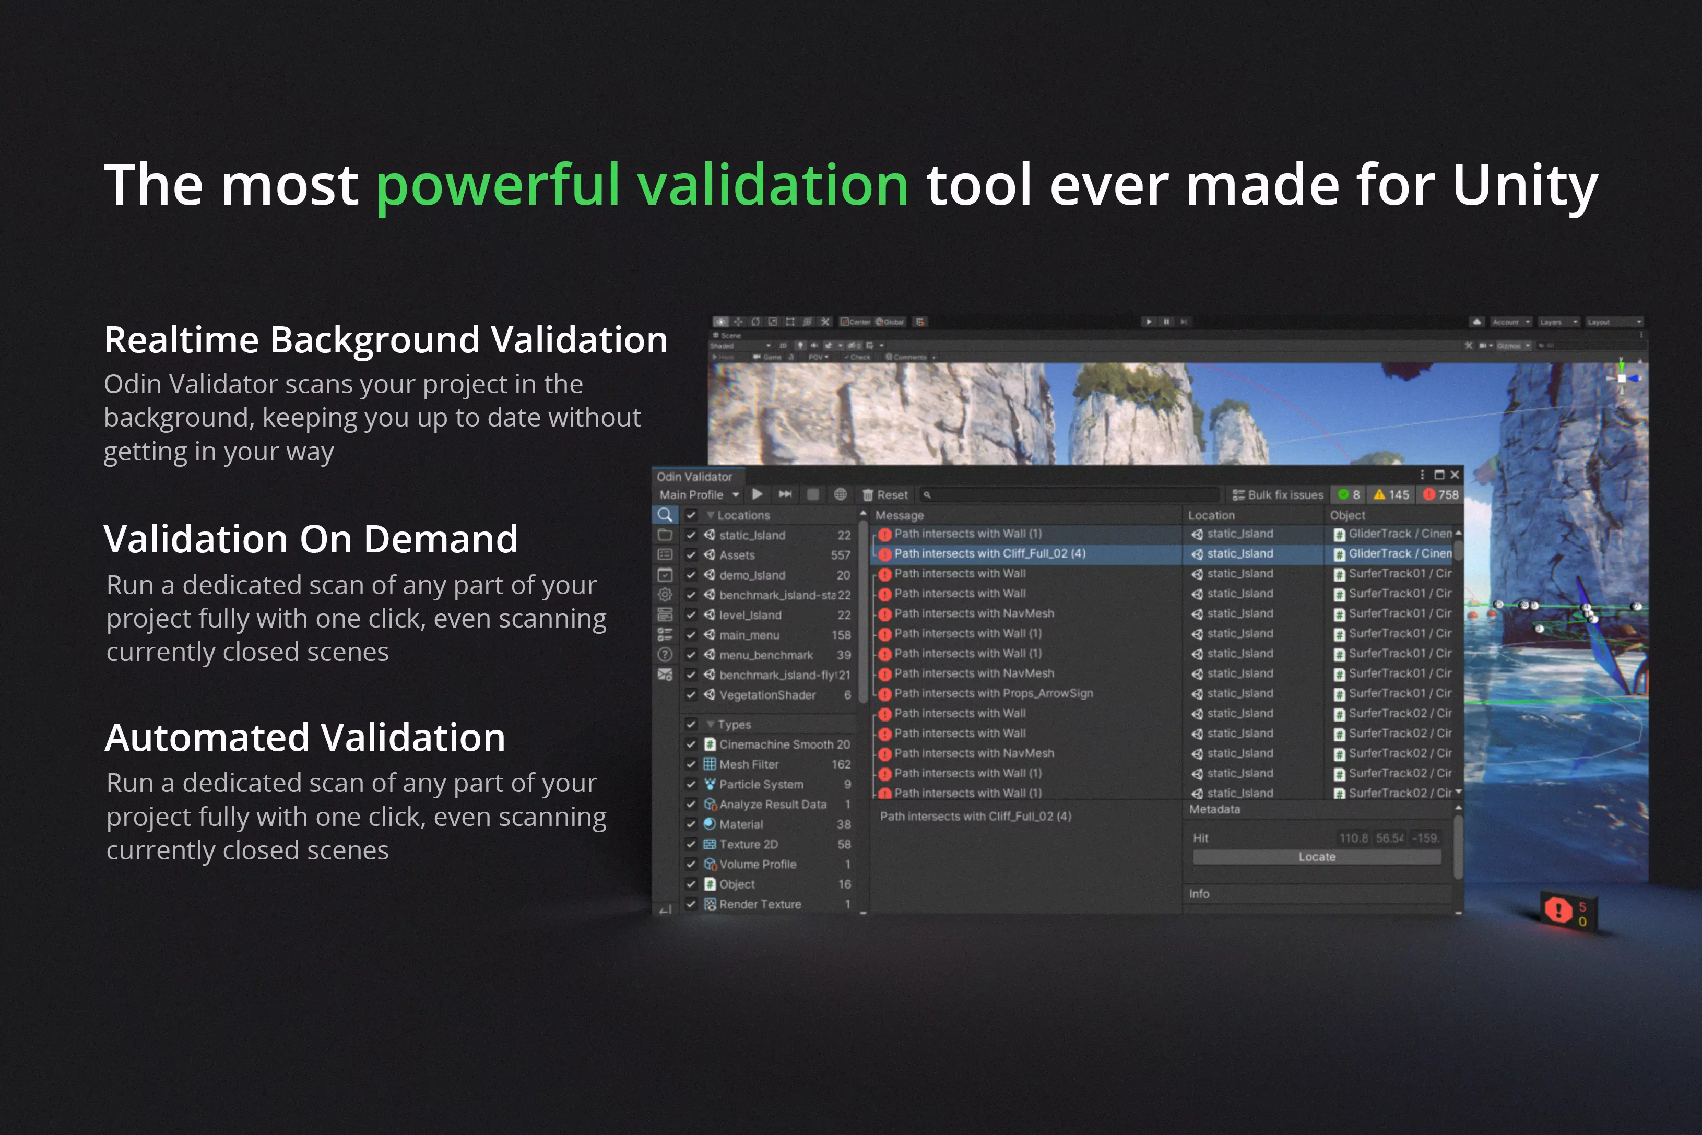Open the list-panel icon below the sidebar folder

[664, 554]
